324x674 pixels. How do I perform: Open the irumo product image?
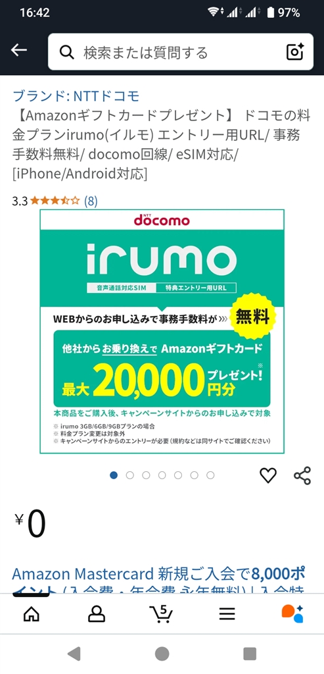click(162, 332)
